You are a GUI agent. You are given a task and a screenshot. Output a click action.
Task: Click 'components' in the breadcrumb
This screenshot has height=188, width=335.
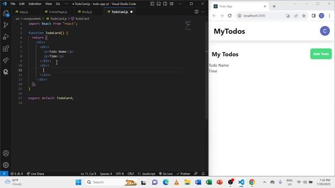(x=32, y=19)
